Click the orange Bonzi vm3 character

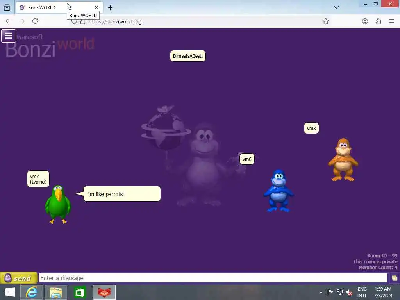pos(343,160)
